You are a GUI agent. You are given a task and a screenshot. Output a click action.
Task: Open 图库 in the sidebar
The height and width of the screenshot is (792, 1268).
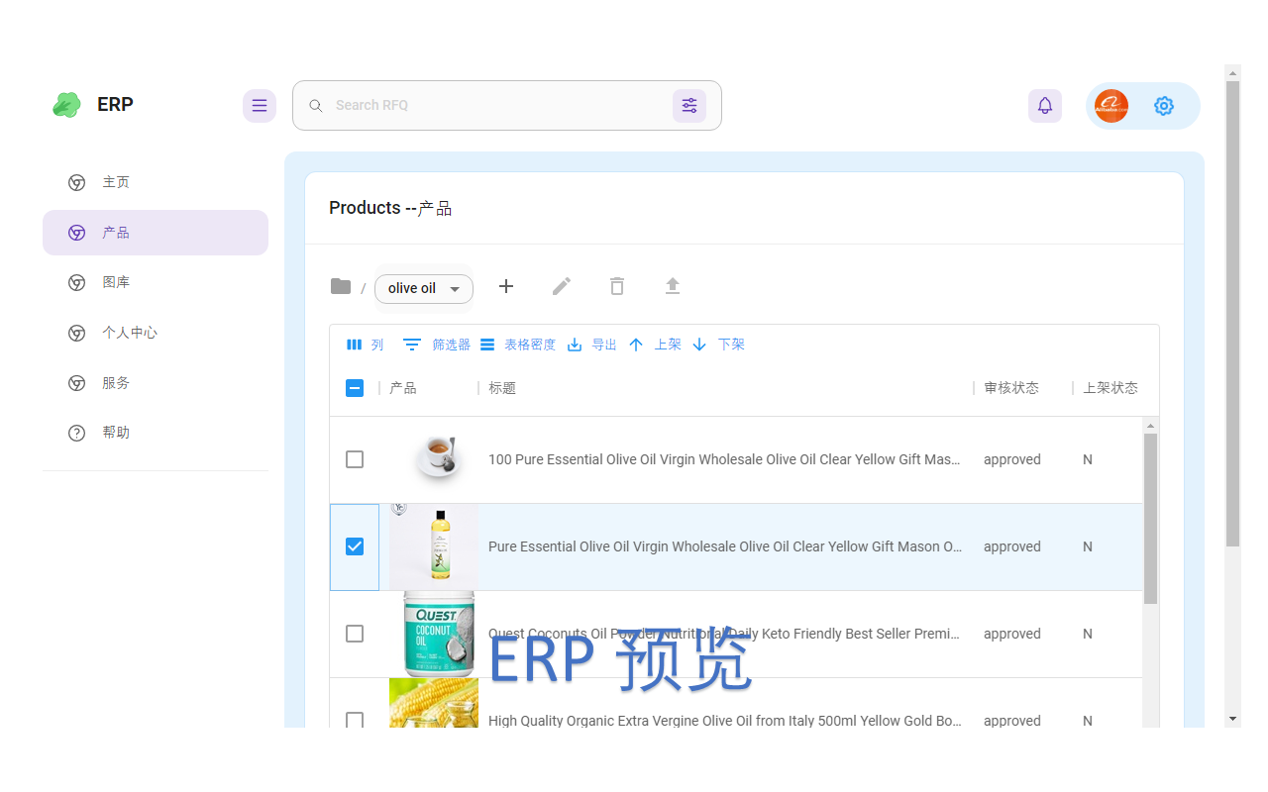(x=156, y=282)
